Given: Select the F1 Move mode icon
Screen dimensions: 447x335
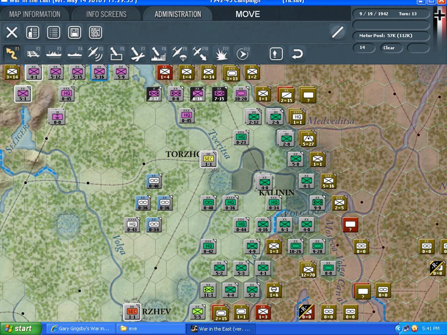Looking at the screenshot, I should [12, 53].
